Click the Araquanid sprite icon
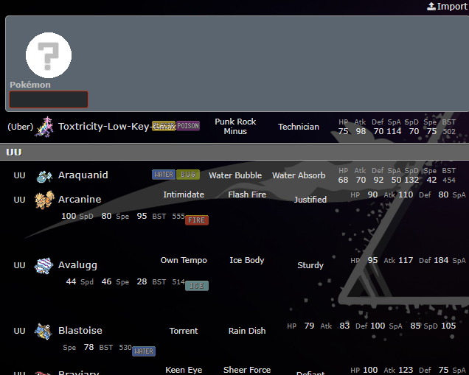Screen dimensions: 469x375 [44, 175]
